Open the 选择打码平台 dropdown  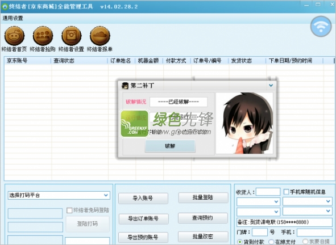click(x=59, y=195)
